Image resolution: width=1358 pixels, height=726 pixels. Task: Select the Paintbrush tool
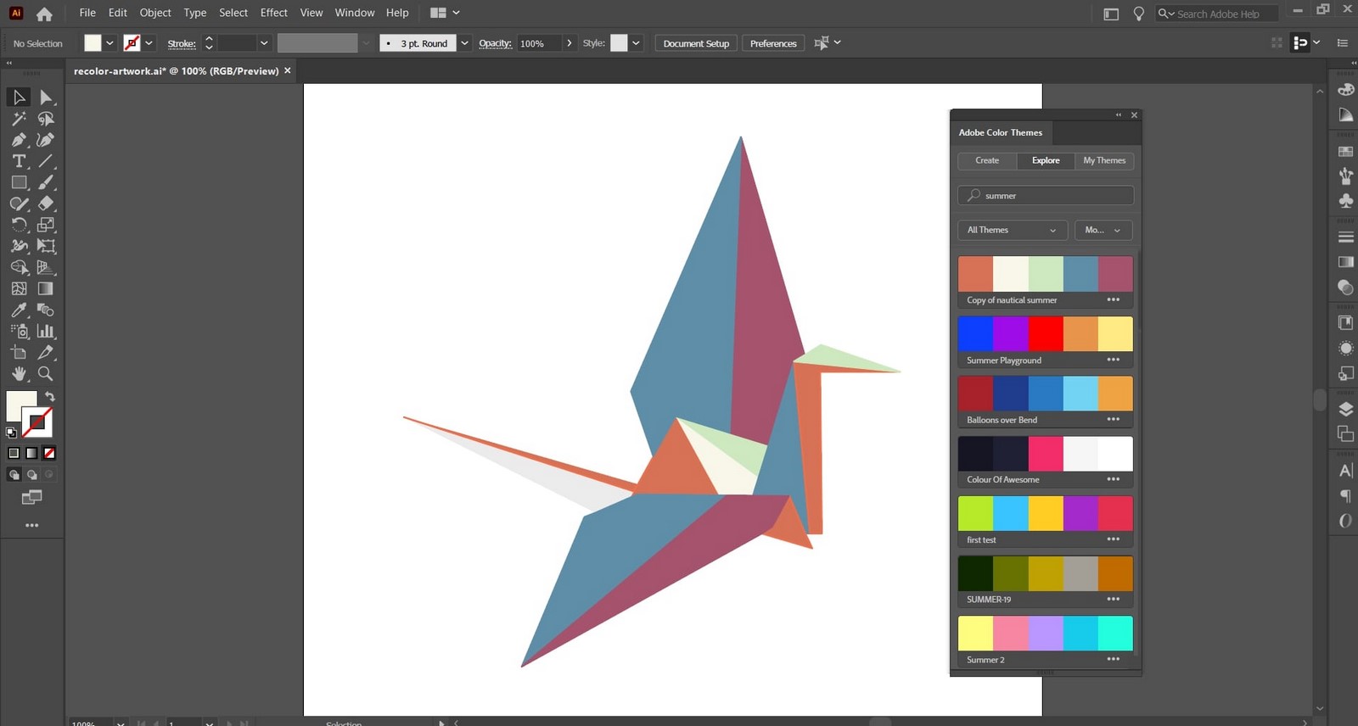(x=46, y=182)
